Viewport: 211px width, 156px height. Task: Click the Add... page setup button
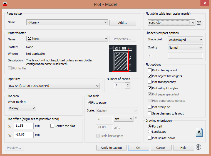[123, 23]
